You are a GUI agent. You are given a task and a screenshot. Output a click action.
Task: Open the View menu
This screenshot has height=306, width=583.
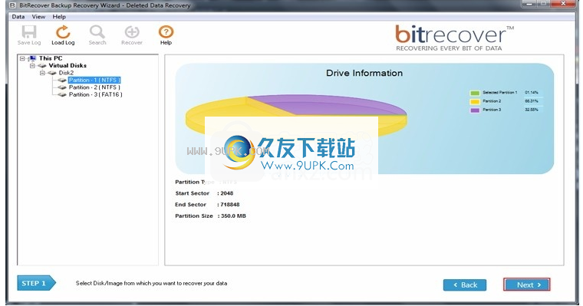pos(38,17)
